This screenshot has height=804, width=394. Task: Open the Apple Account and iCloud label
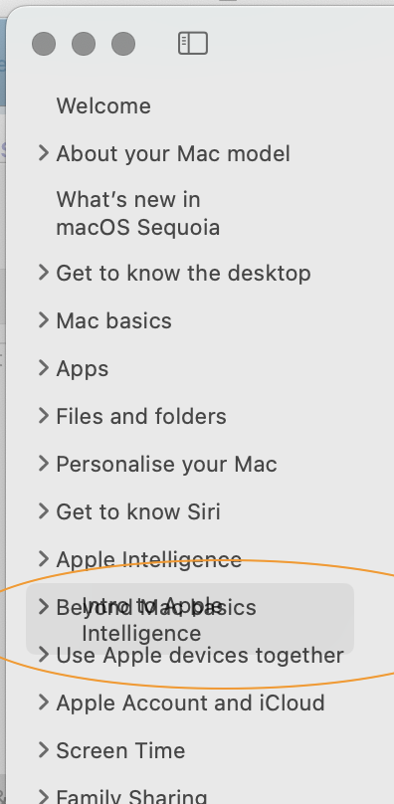tap(190, 703)
